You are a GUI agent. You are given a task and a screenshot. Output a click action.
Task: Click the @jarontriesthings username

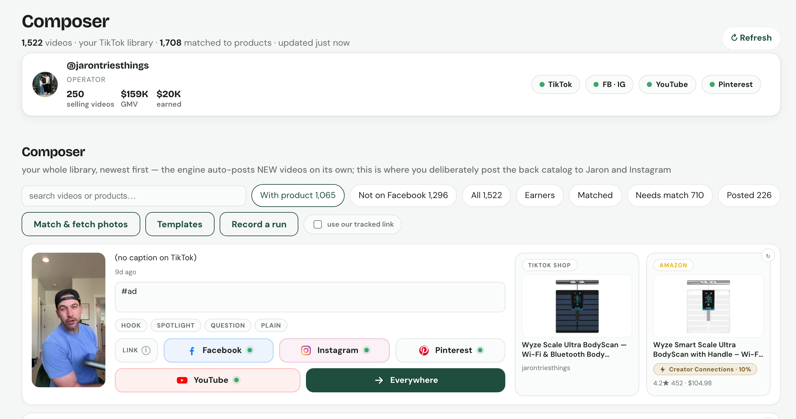(x=108, y=65)
